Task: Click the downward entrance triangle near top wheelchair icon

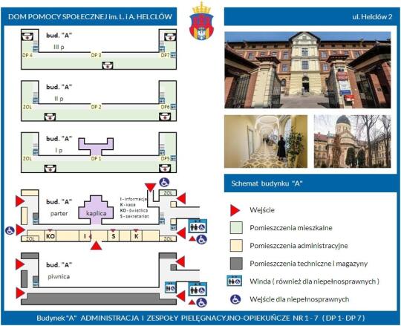Action: point(150,187)
